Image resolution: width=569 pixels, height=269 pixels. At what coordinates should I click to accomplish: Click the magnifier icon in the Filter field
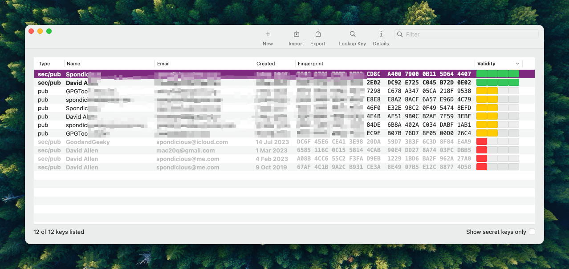(x=400, y=34)
